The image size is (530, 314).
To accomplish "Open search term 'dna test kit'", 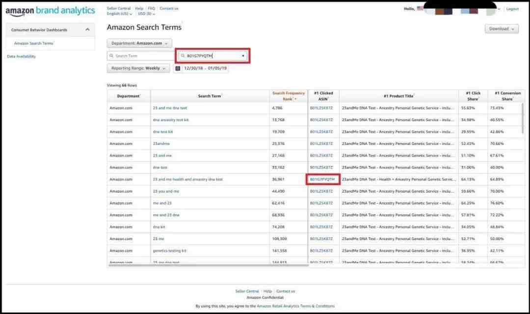I will pos(162,132).
